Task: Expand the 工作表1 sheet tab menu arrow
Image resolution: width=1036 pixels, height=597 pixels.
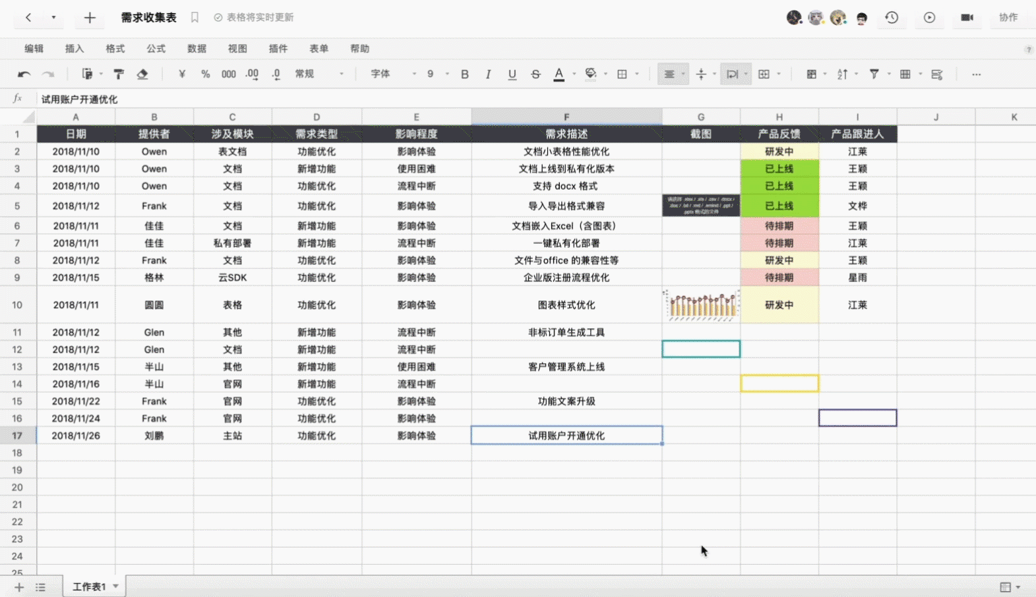Action: (x=115, y=586)
